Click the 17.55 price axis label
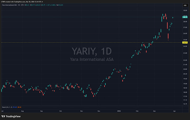The width and height of the screenshot is (190, 120). [185, 96]
